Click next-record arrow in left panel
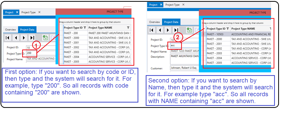281x116 pixels. point(24,38)
